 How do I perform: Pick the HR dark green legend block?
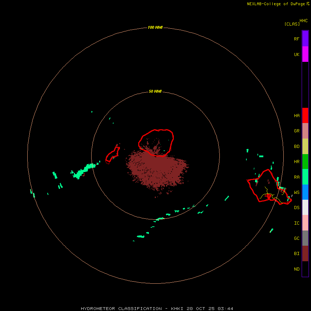pyautogui.click(x=305, y=162)
